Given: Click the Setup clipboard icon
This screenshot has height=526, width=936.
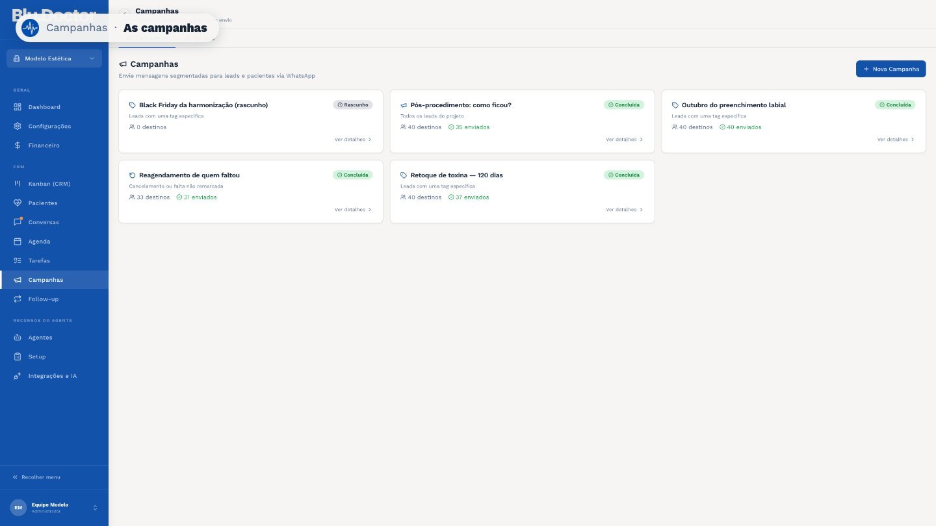Looking at the screenshot, I should pyautogui.click(x=18, y=357).
